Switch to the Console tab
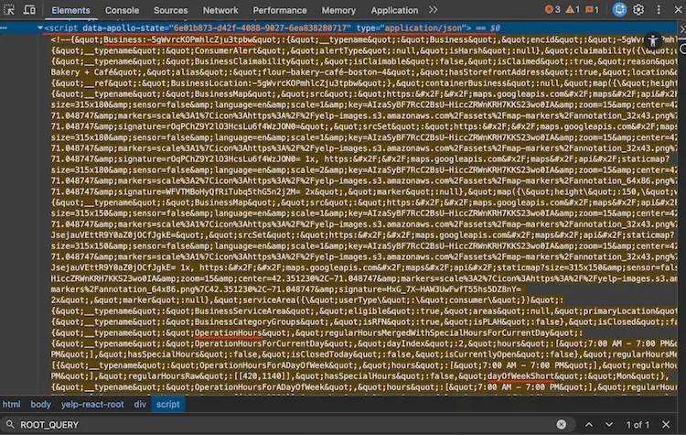 click(x=122, y=10)
